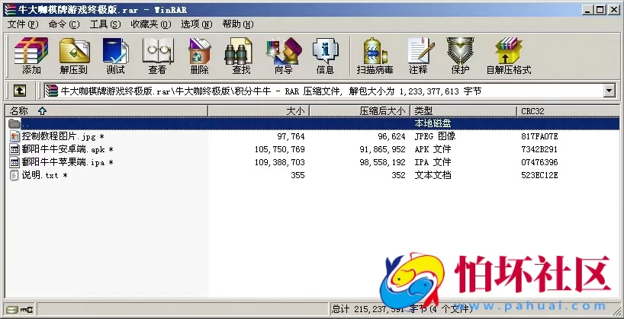Click the 保护 (Protect) shield icon
Image resolution: width=624 pixels, height=319 pixels.
point(460,56)
